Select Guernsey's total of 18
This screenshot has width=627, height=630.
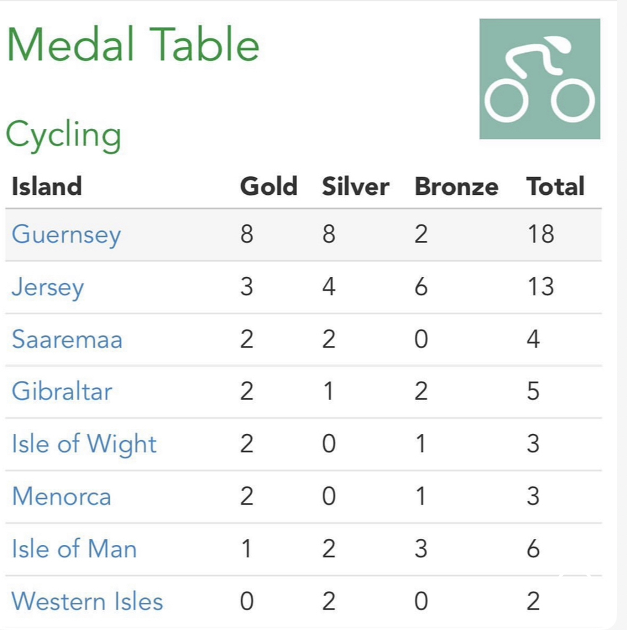(x=541, y=234)
